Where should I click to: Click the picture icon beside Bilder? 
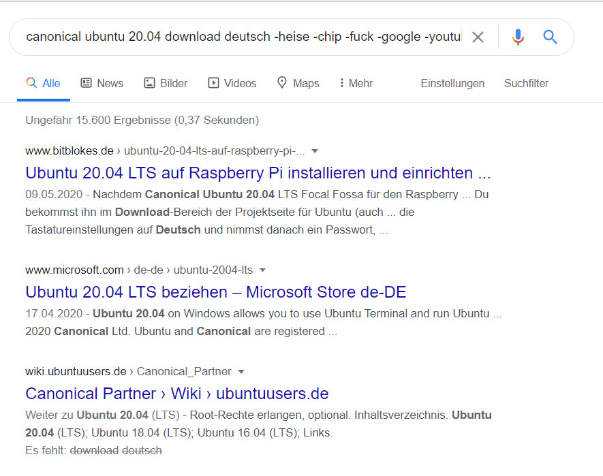149,83
